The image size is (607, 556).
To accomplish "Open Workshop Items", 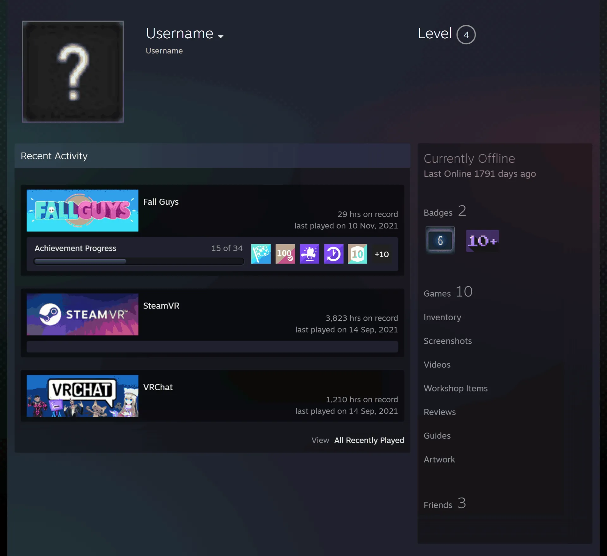I will [x=456, y=388].
